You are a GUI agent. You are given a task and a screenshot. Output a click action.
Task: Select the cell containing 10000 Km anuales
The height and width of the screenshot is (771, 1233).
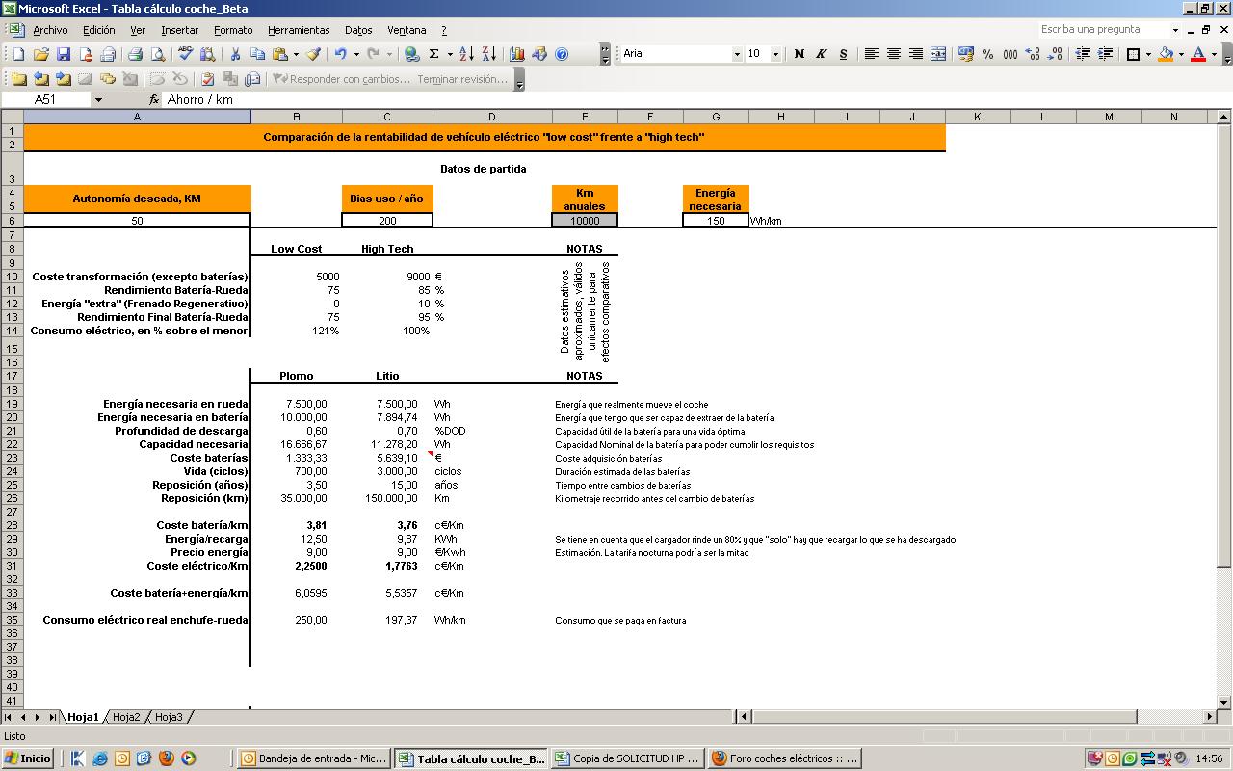coord(585,221)
